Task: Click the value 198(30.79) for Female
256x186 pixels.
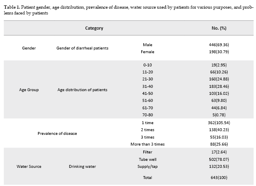Action: [x=219, y=52]
